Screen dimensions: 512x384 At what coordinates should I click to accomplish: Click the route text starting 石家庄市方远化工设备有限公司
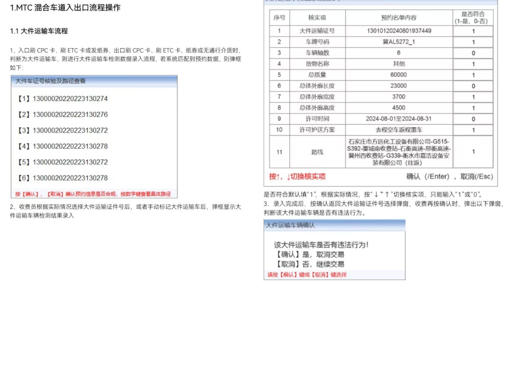399,152
